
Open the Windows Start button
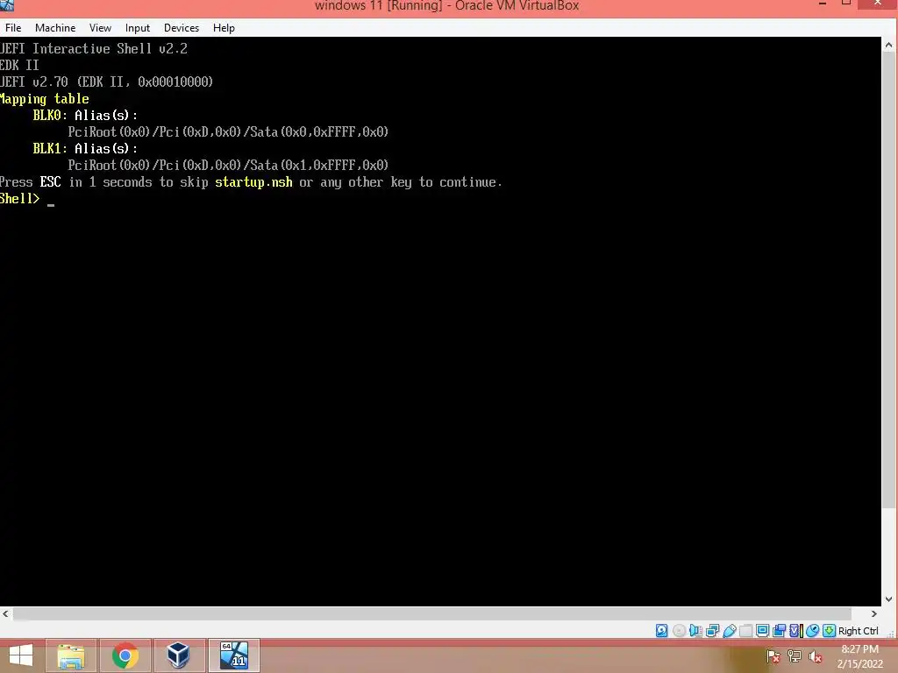[x=21, y=655]
